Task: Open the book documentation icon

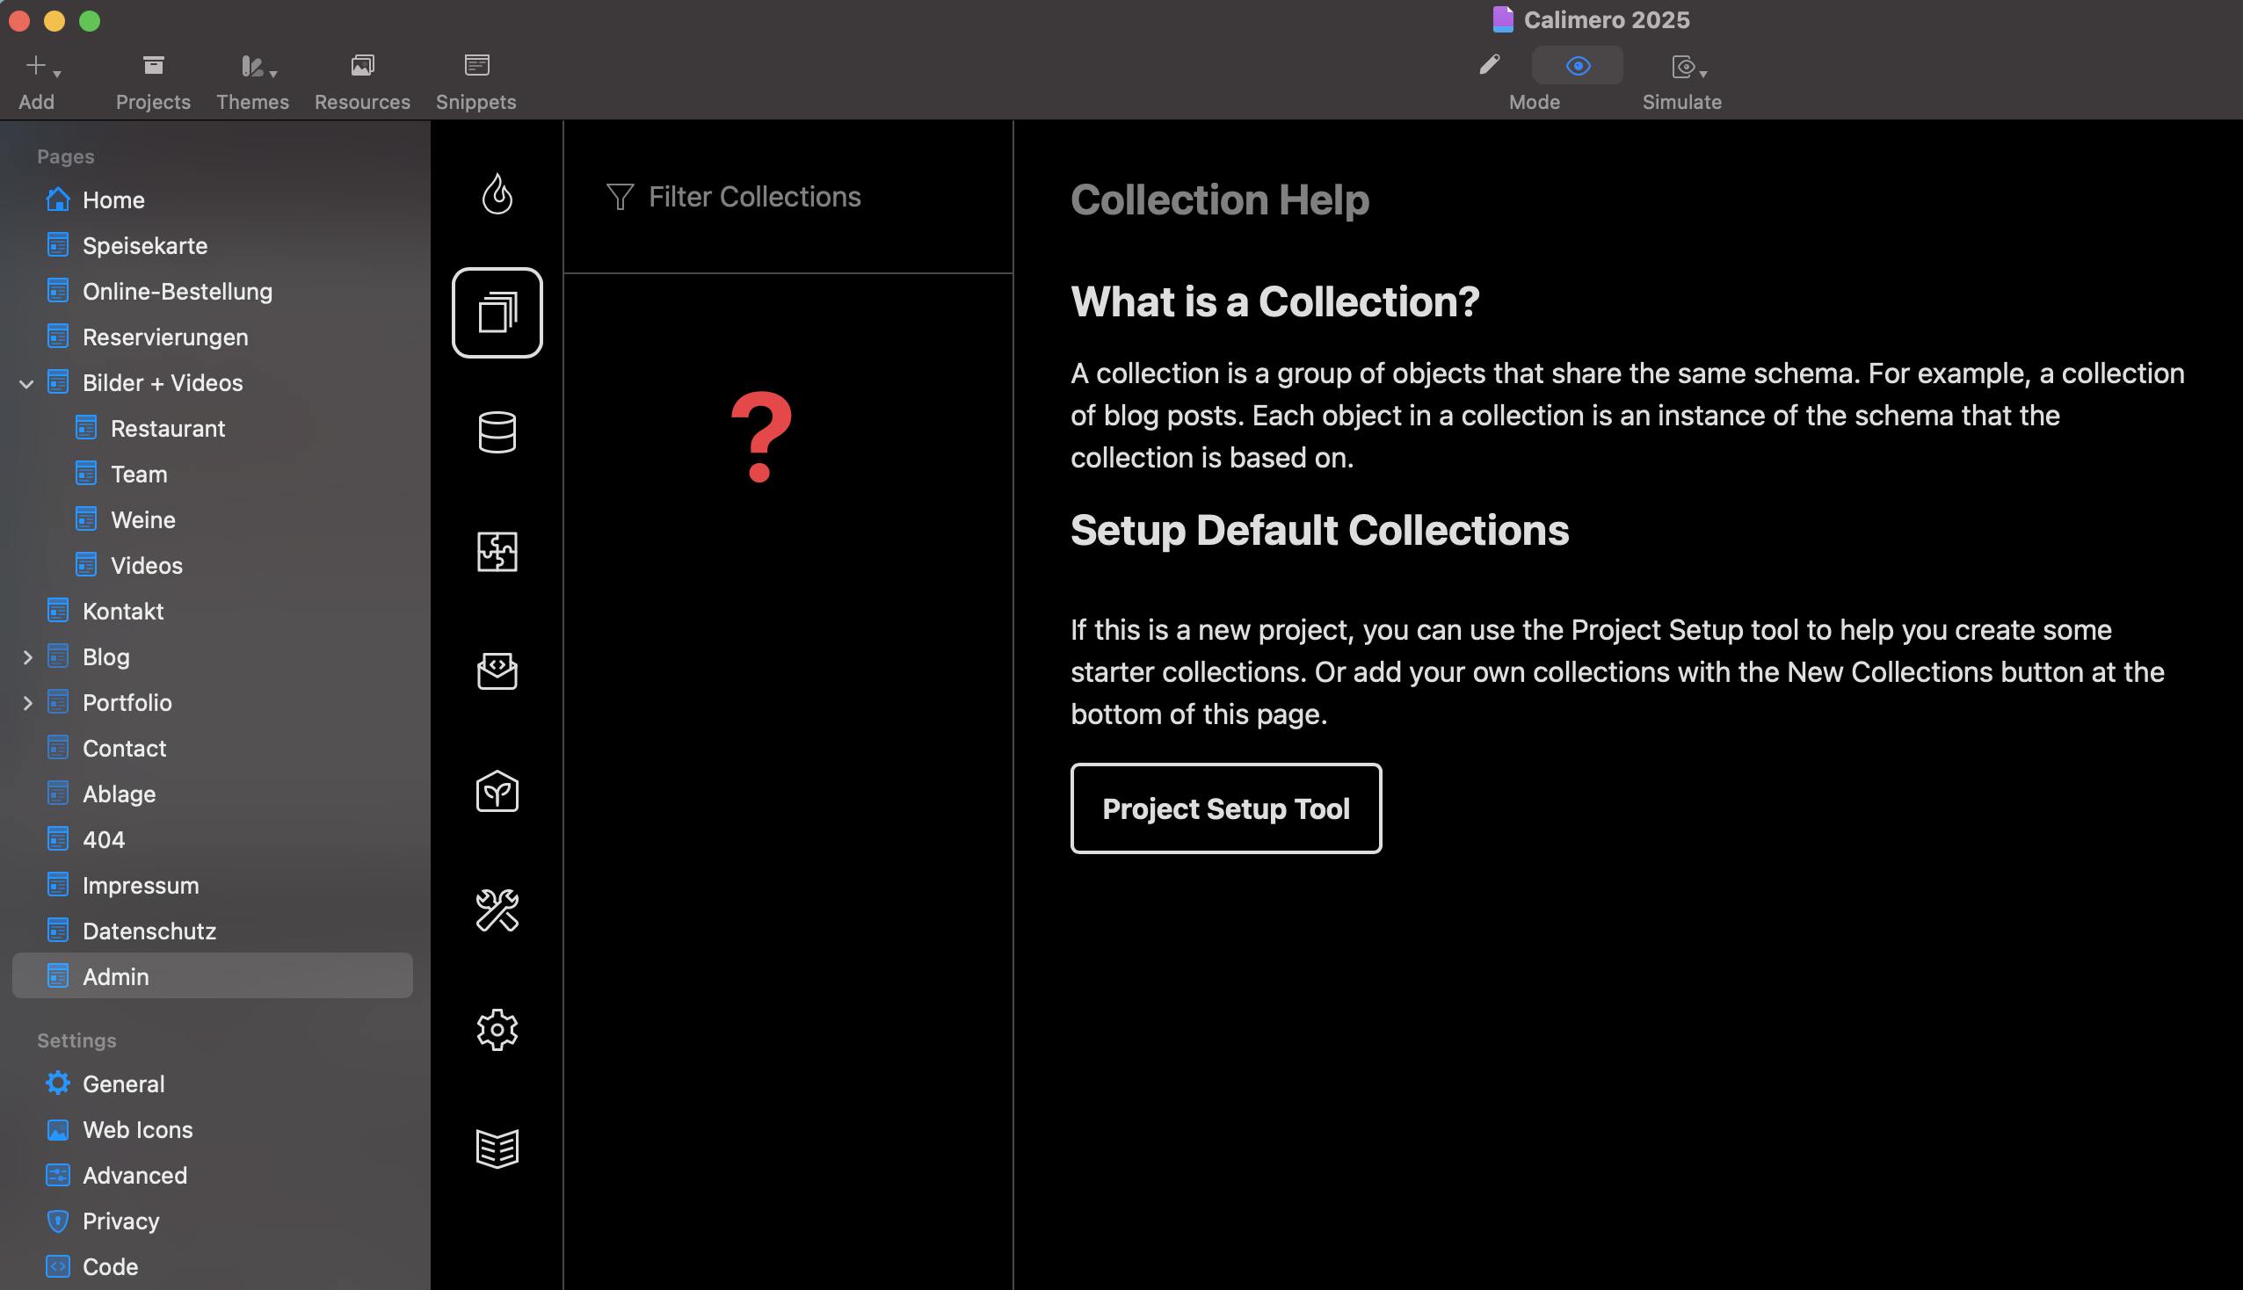Action: pyautogui.click(x=497, y=1149)
